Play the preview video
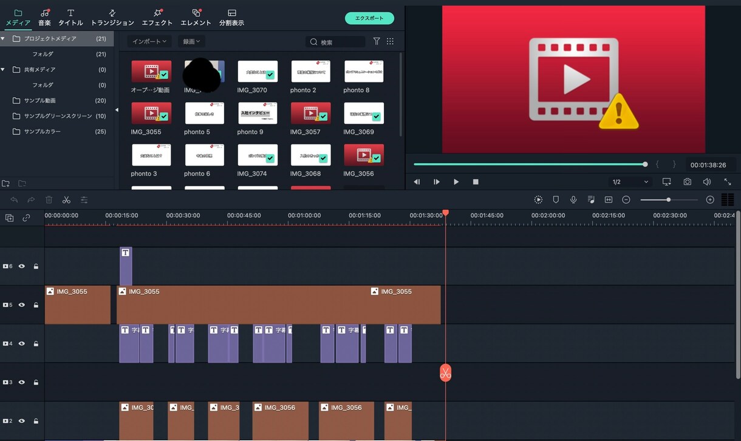 (x=456, y=181)
